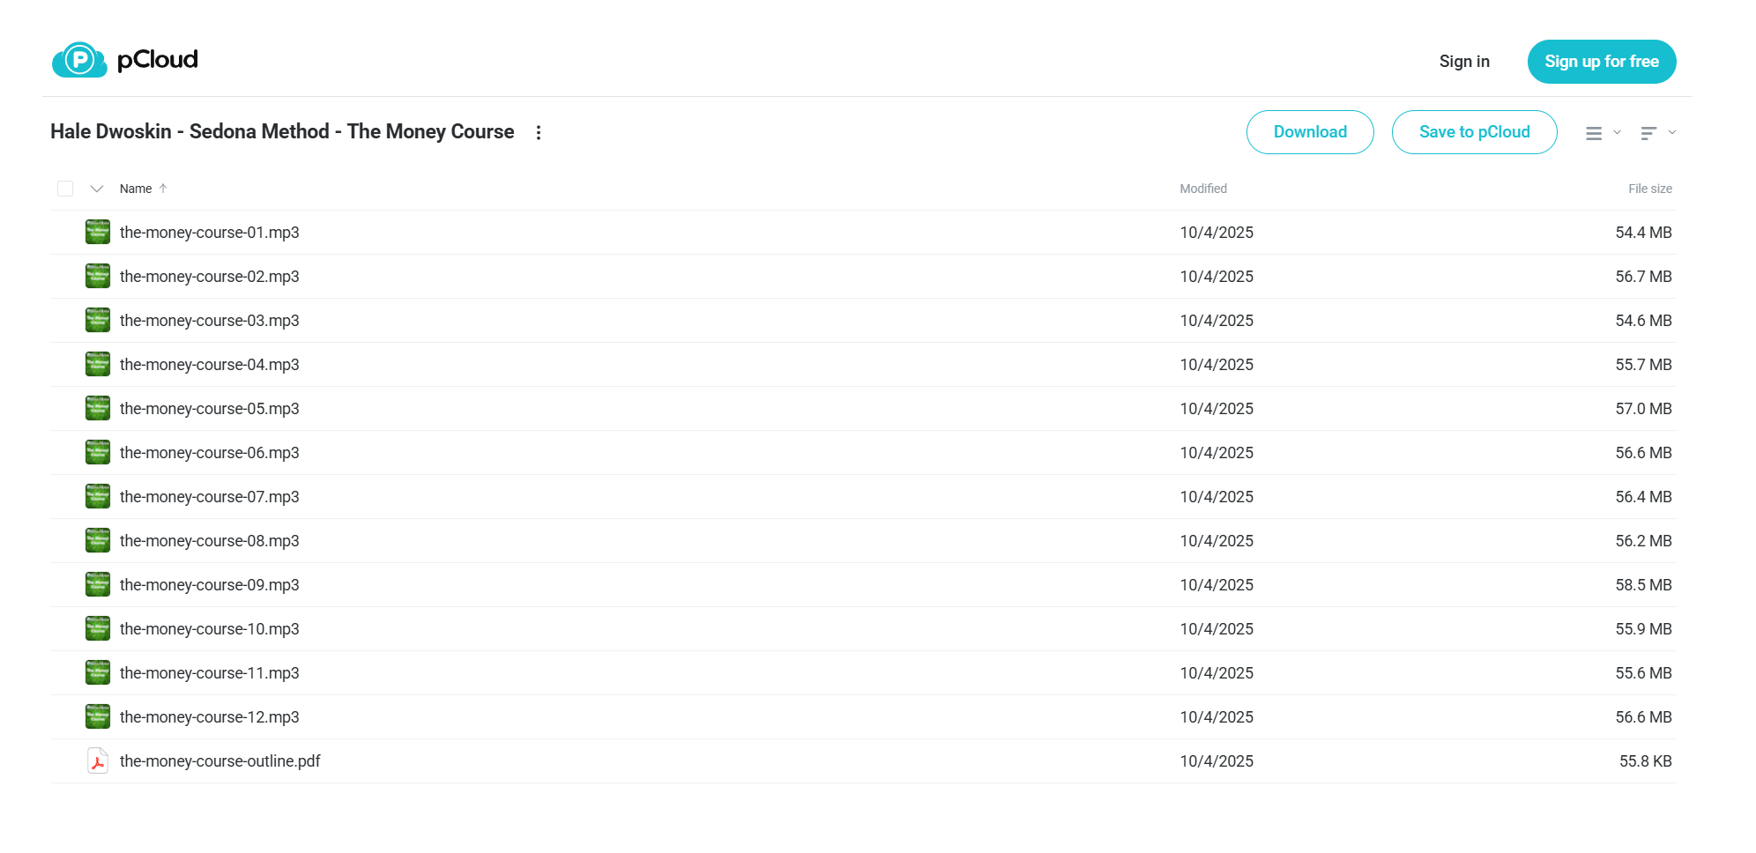Open the-money-course-06.mp3 file name

(210, 453)
